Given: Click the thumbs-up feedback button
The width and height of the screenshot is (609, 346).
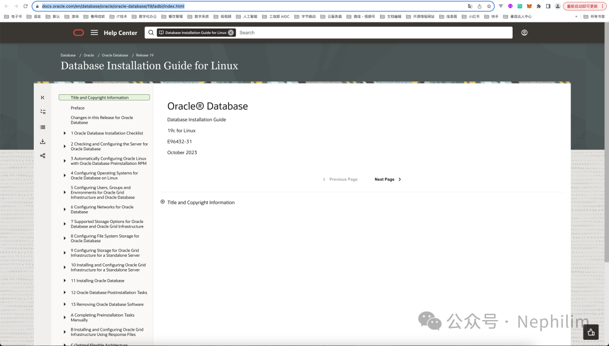Looking at the screenshot, I should click(x=591, y=332).
